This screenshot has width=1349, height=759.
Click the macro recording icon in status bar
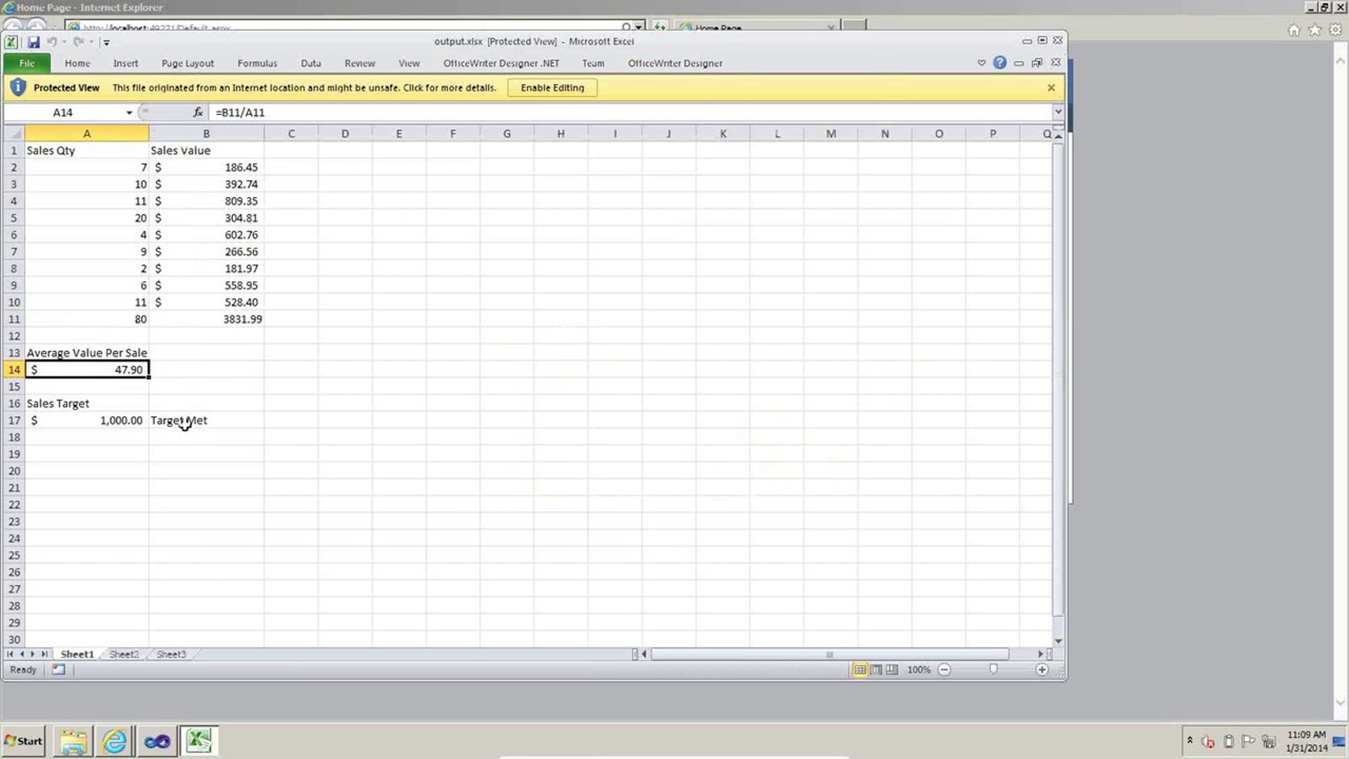(58, 669)
